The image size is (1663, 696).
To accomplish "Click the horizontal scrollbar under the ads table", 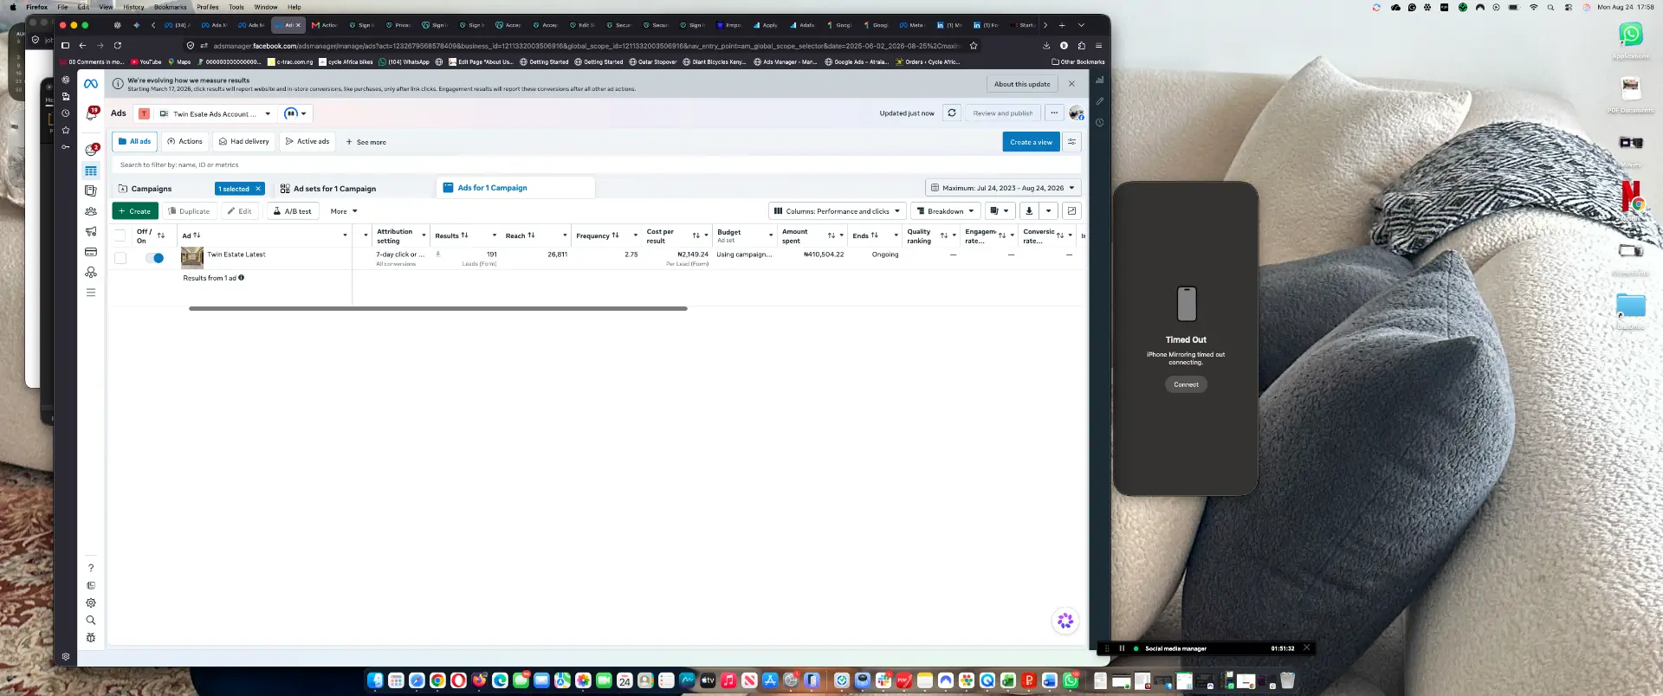I will pyautogui.click(x=438, y=308).
